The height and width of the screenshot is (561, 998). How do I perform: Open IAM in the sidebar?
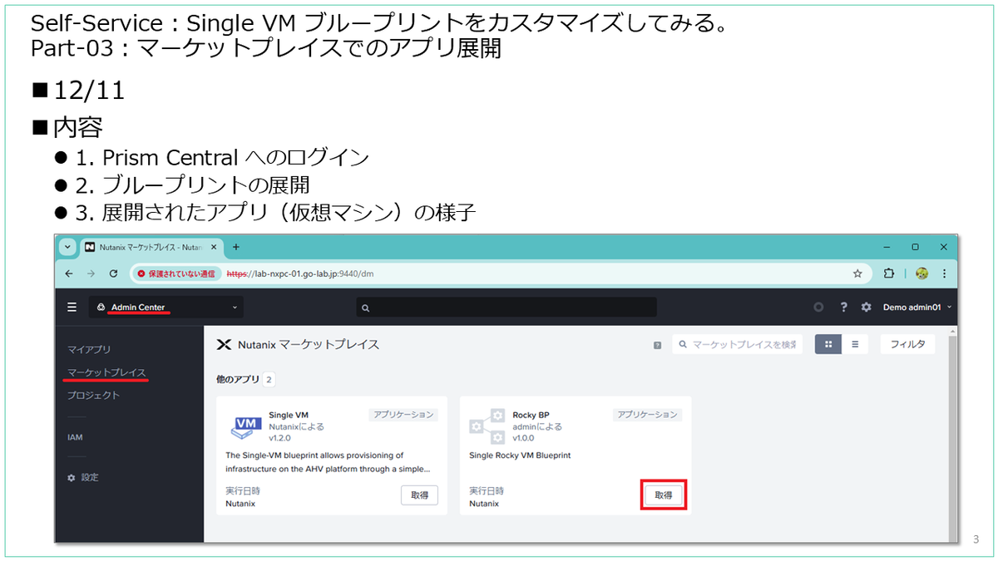(75, 437)
